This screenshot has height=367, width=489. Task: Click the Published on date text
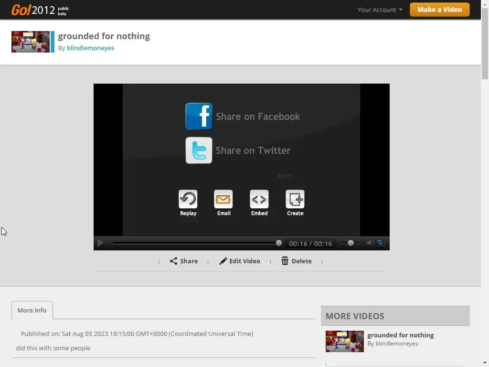point(137,334)
